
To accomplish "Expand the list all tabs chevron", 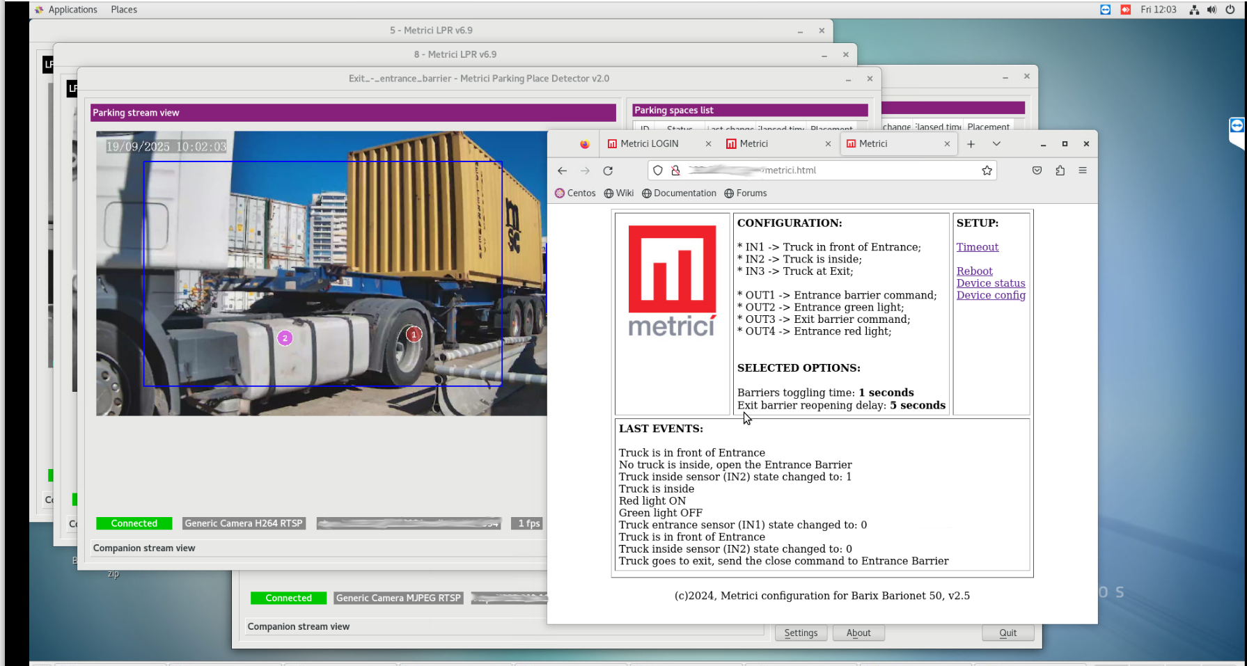I will [996, 144].
